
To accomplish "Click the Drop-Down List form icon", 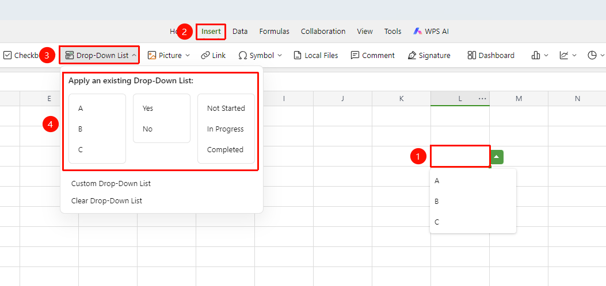I will click(69, 56).
